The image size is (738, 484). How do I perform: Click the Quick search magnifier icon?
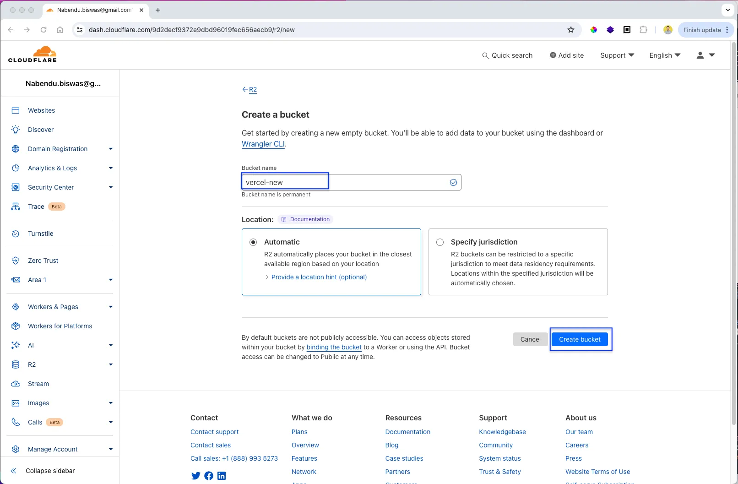tap(485, 55)
